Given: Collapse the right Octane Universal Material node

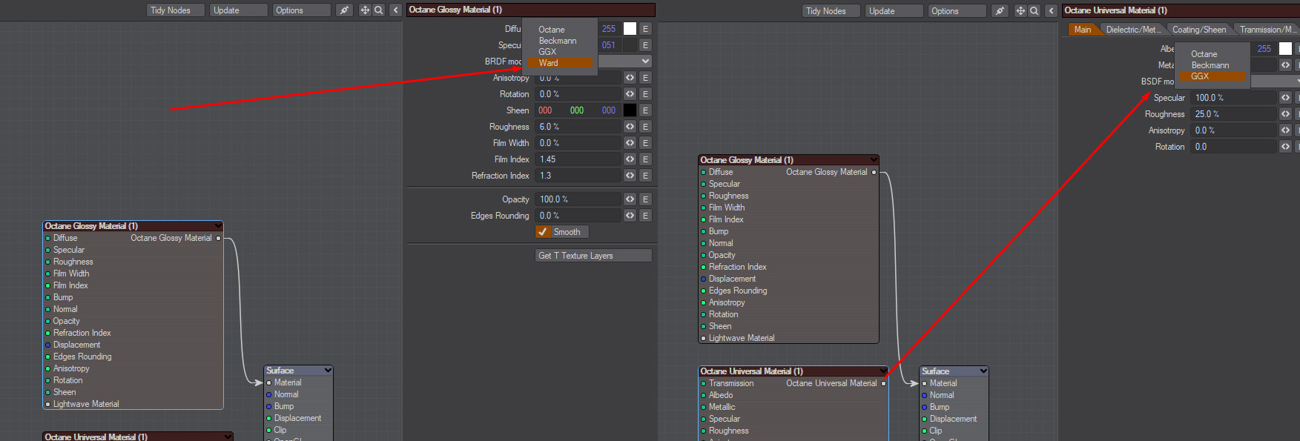Looking at the screenshot, I should [x=882, y=371].
